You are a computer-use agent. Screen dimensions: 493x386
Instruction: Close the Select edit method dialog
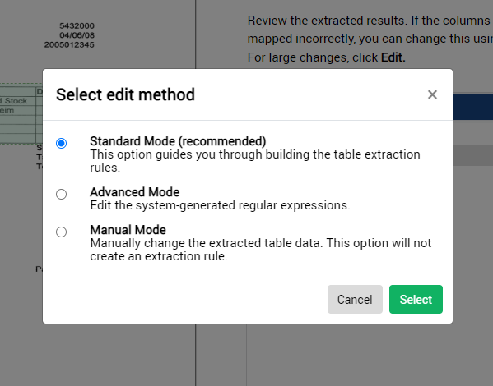pos(432,94)
